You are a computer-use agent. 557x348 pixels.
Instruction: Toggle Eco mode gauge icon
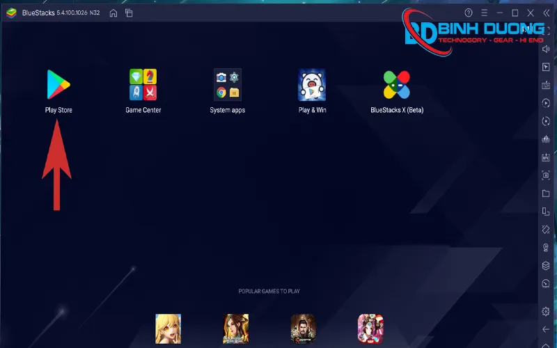(546, 283)
